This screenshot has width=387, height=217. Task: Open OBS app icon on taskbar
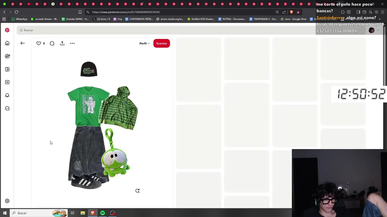[x=112, y=213]
